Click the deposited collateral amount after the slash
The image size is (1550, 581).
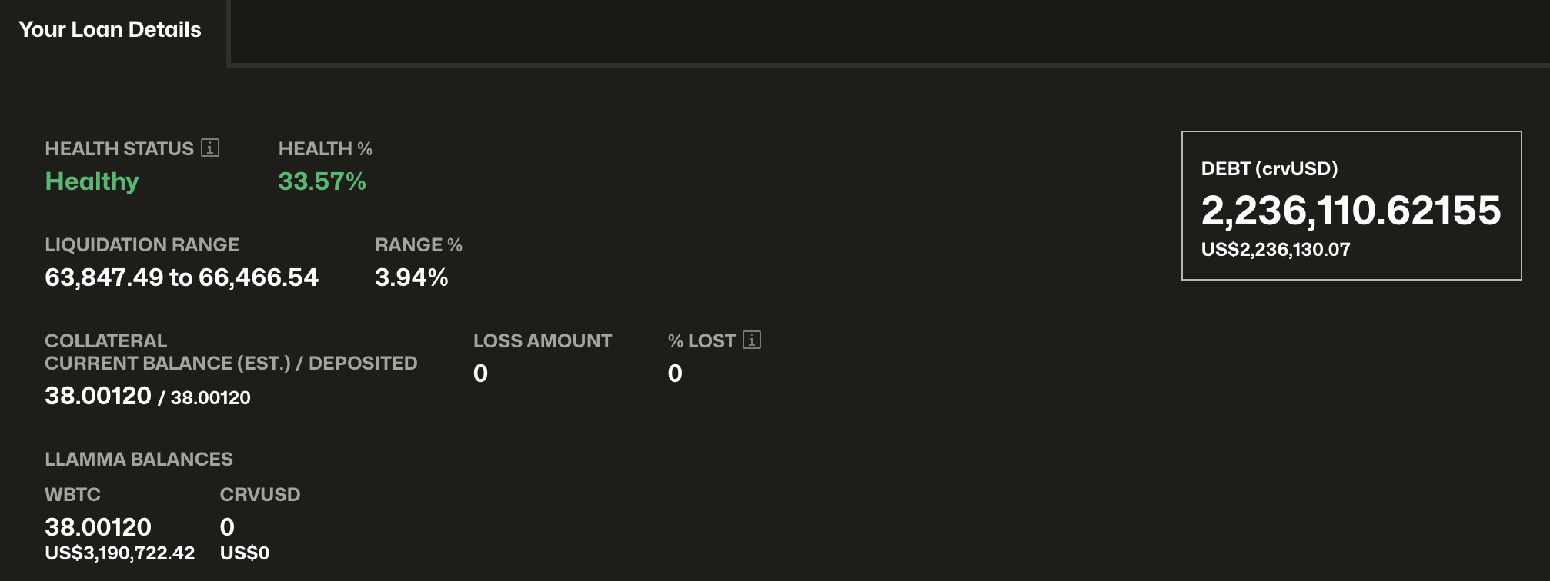(210, 398)
